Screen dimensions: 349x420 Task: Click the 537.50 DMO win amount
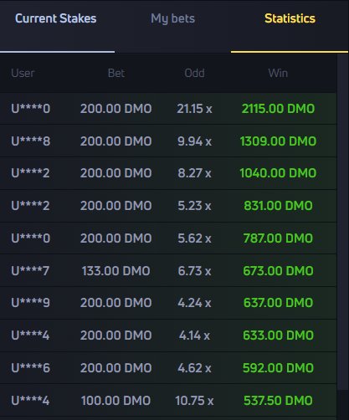coord(278,401)
